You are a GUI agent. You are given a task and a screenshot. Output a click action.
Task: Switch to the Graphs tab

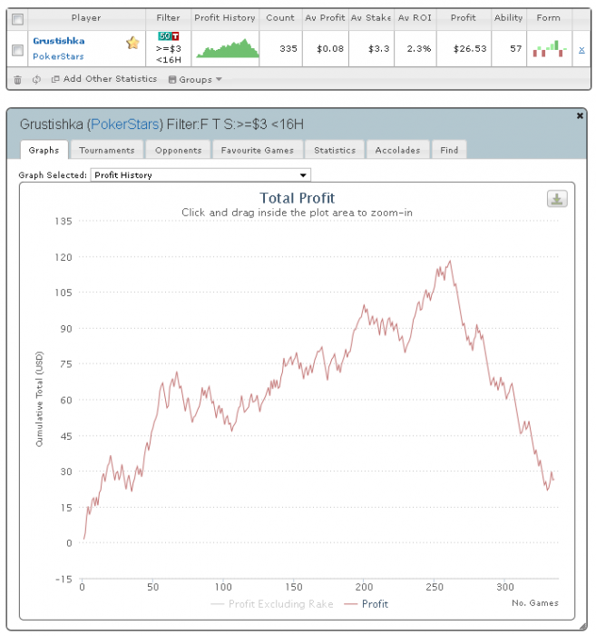point(44,150)
